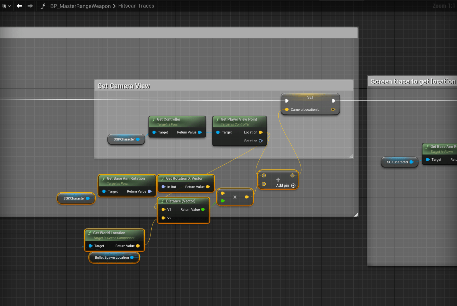Select the Get Rotation X Vector node title

(x=184, y=178)
